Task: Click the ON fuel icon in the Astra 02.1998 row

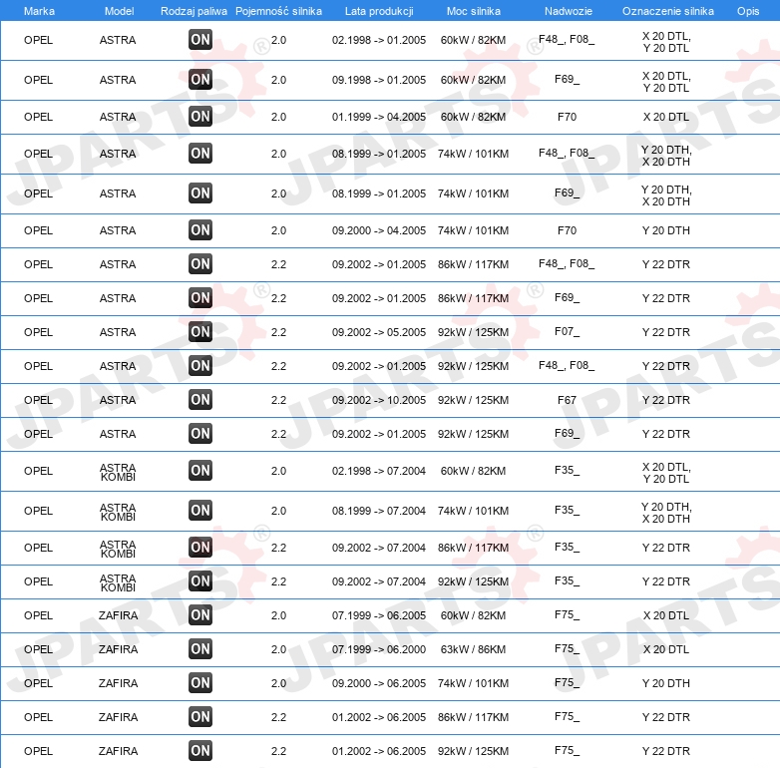Action: pos(200,40)
